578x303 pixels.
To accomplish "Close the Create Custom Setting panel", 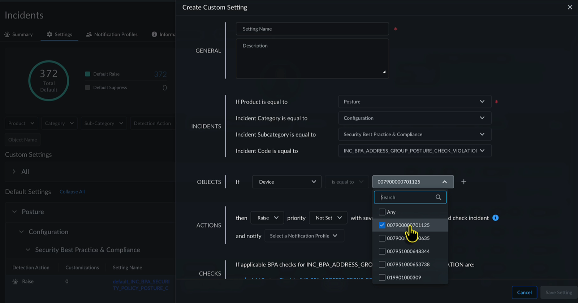I will point(570,7).
